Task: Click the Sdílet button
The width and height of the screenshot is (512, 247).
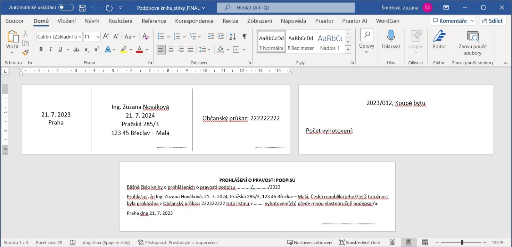Action: [x=493, y=21]
